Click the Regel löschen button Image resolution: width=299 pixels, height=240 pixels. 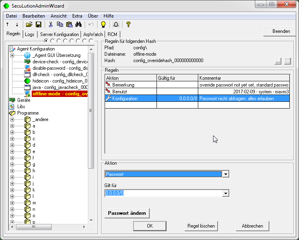(201, 226)
